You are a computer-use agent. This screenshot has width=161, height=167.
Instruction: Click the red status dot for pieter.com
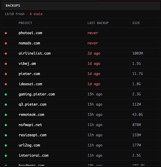coord(6,74)
